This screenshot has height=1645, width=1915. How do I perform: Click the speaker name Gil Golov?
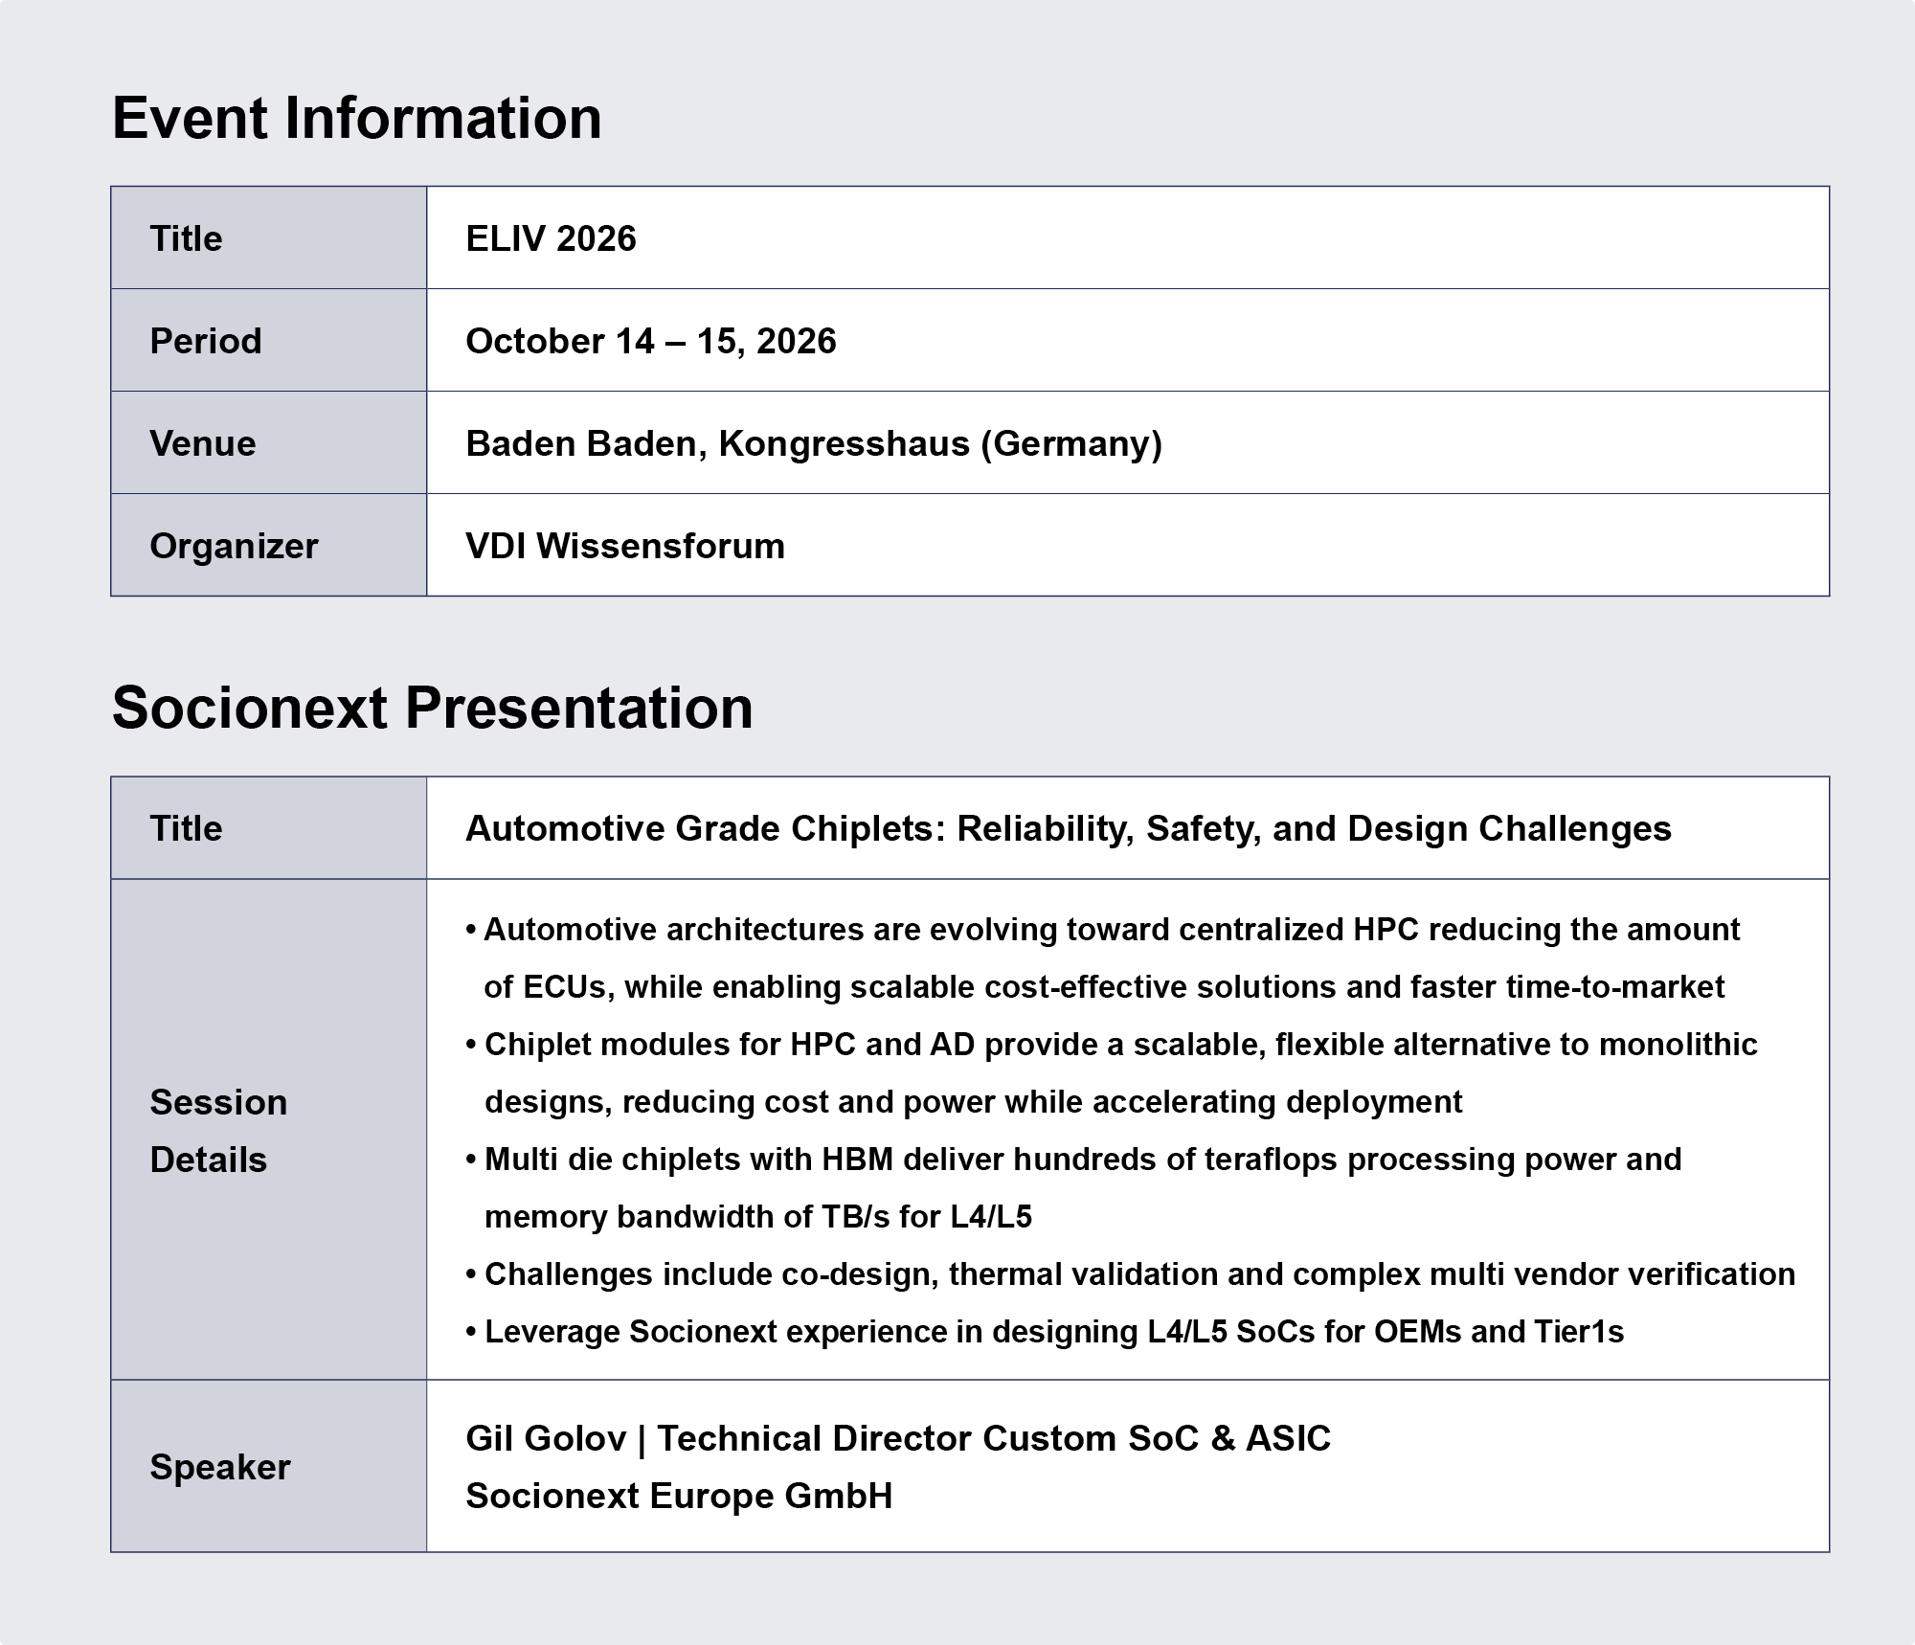click(545, 1438)
